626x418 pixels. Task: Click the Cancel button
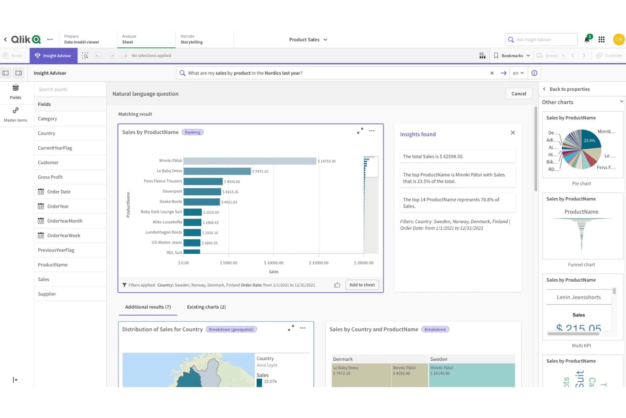point(519,94)
